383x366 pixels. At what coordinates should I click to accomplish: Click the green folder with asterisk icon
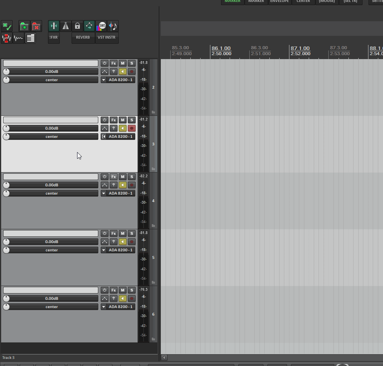point(24,26)
